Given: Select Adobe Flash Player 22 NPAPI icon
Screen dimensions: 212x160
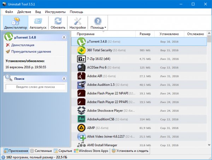Looking at the screenshot, I should point(81,93).
